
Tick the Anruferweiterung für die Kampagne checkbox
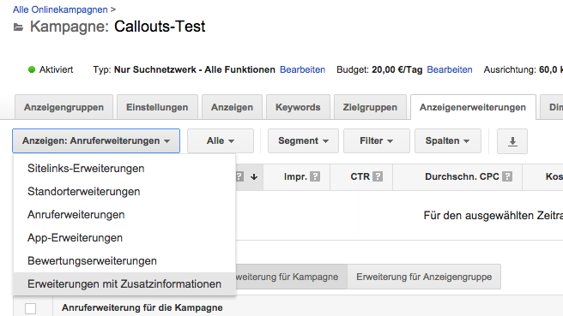coord(31,308)
